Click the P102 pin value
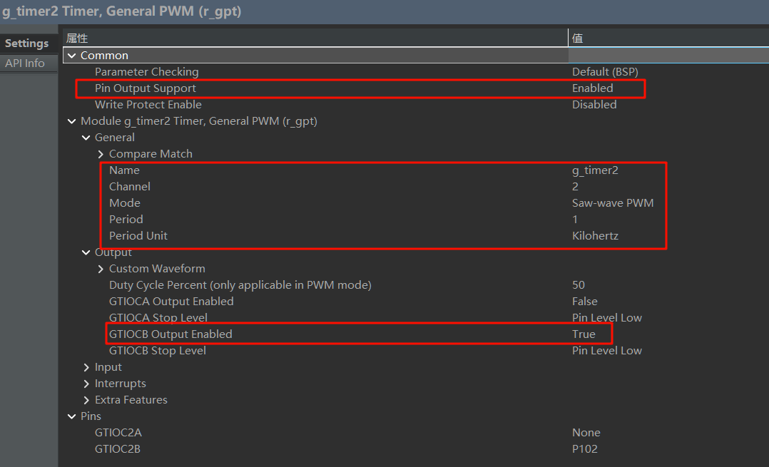The height and width of the screenshot is (467, 769). click(x=585, y=449)
